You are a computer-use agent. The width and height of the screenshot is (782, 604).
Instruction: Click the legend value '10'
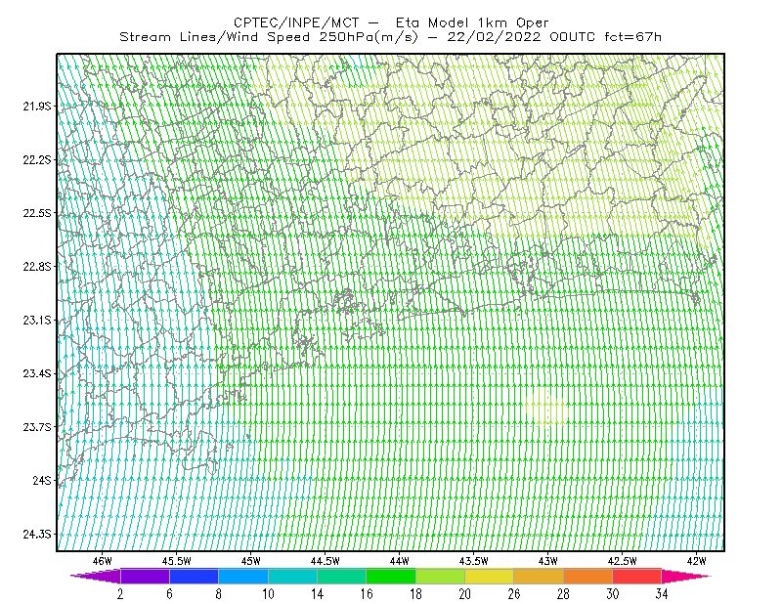click(268, 594)
